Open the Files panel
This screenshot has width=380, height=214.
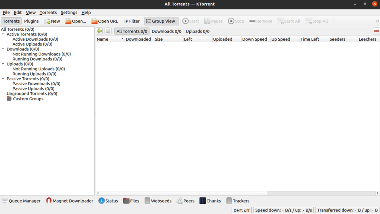coord(131,201)
